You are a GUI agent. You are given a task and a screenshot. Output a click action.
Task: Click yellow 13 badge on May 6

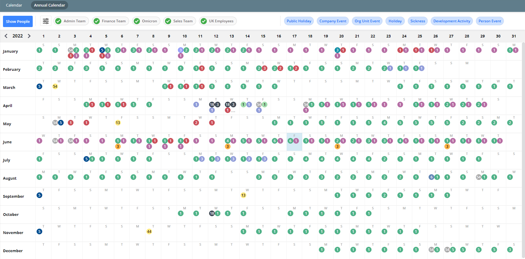tap(118, 123)
